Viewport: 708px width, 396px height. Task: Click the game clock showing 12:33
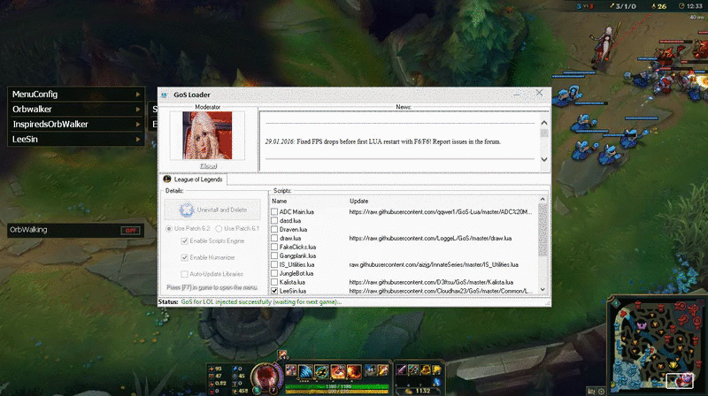point(694,6)
